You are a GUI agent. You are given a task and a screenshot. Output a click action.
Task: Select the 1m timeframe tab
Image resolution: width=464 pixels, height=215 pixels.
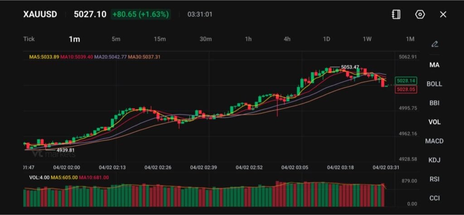[74, 39]
